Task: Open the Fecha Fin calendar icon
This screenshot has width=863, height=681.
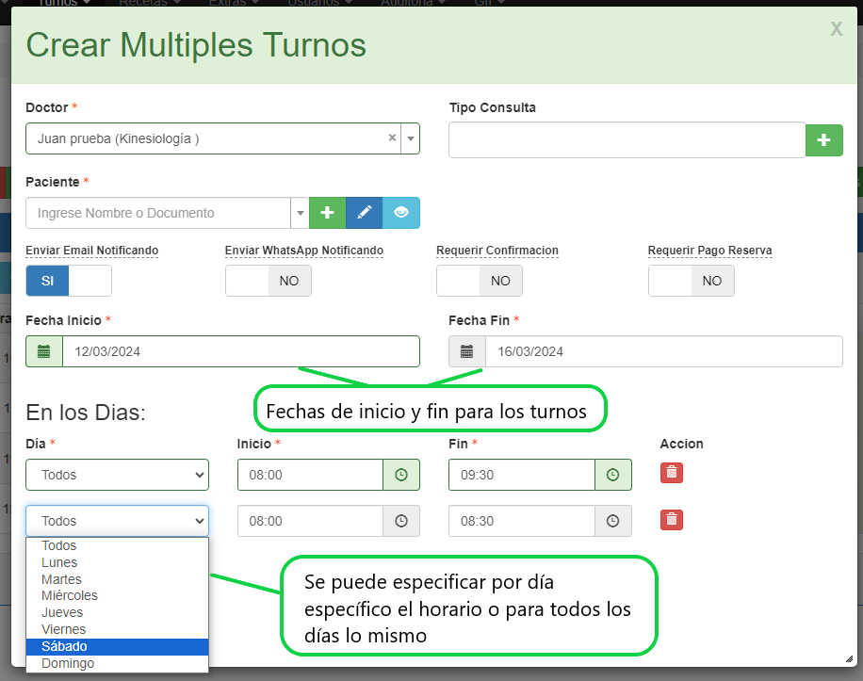Action: (466, 351)
